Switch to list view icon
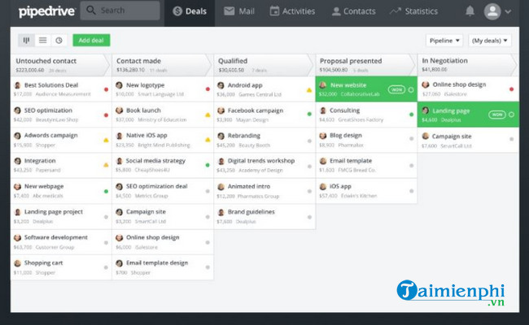The height and width of the screenshot is (325, 529). point(42,41)
